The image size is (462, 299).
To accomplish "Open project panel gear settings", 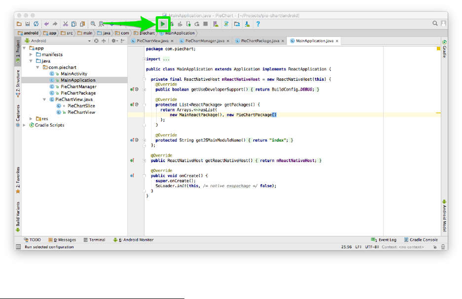I will tap(113, 41).
